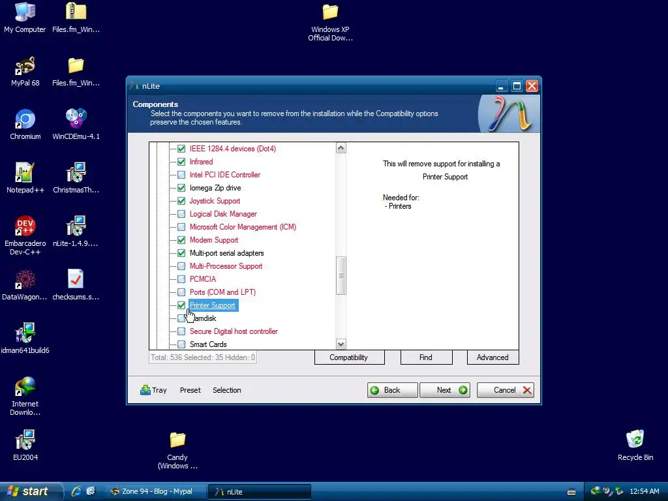Click the taskbar clock 12:54 AM
The height and width of the screenshot is (501, 668).
click(644, 491)
